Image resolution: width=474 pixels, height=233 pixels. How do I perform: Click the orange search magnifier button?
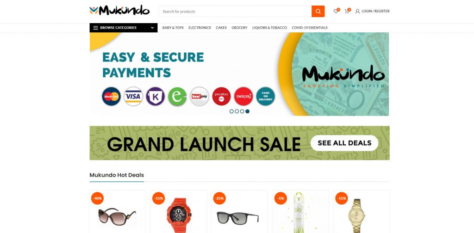[318, 12]
